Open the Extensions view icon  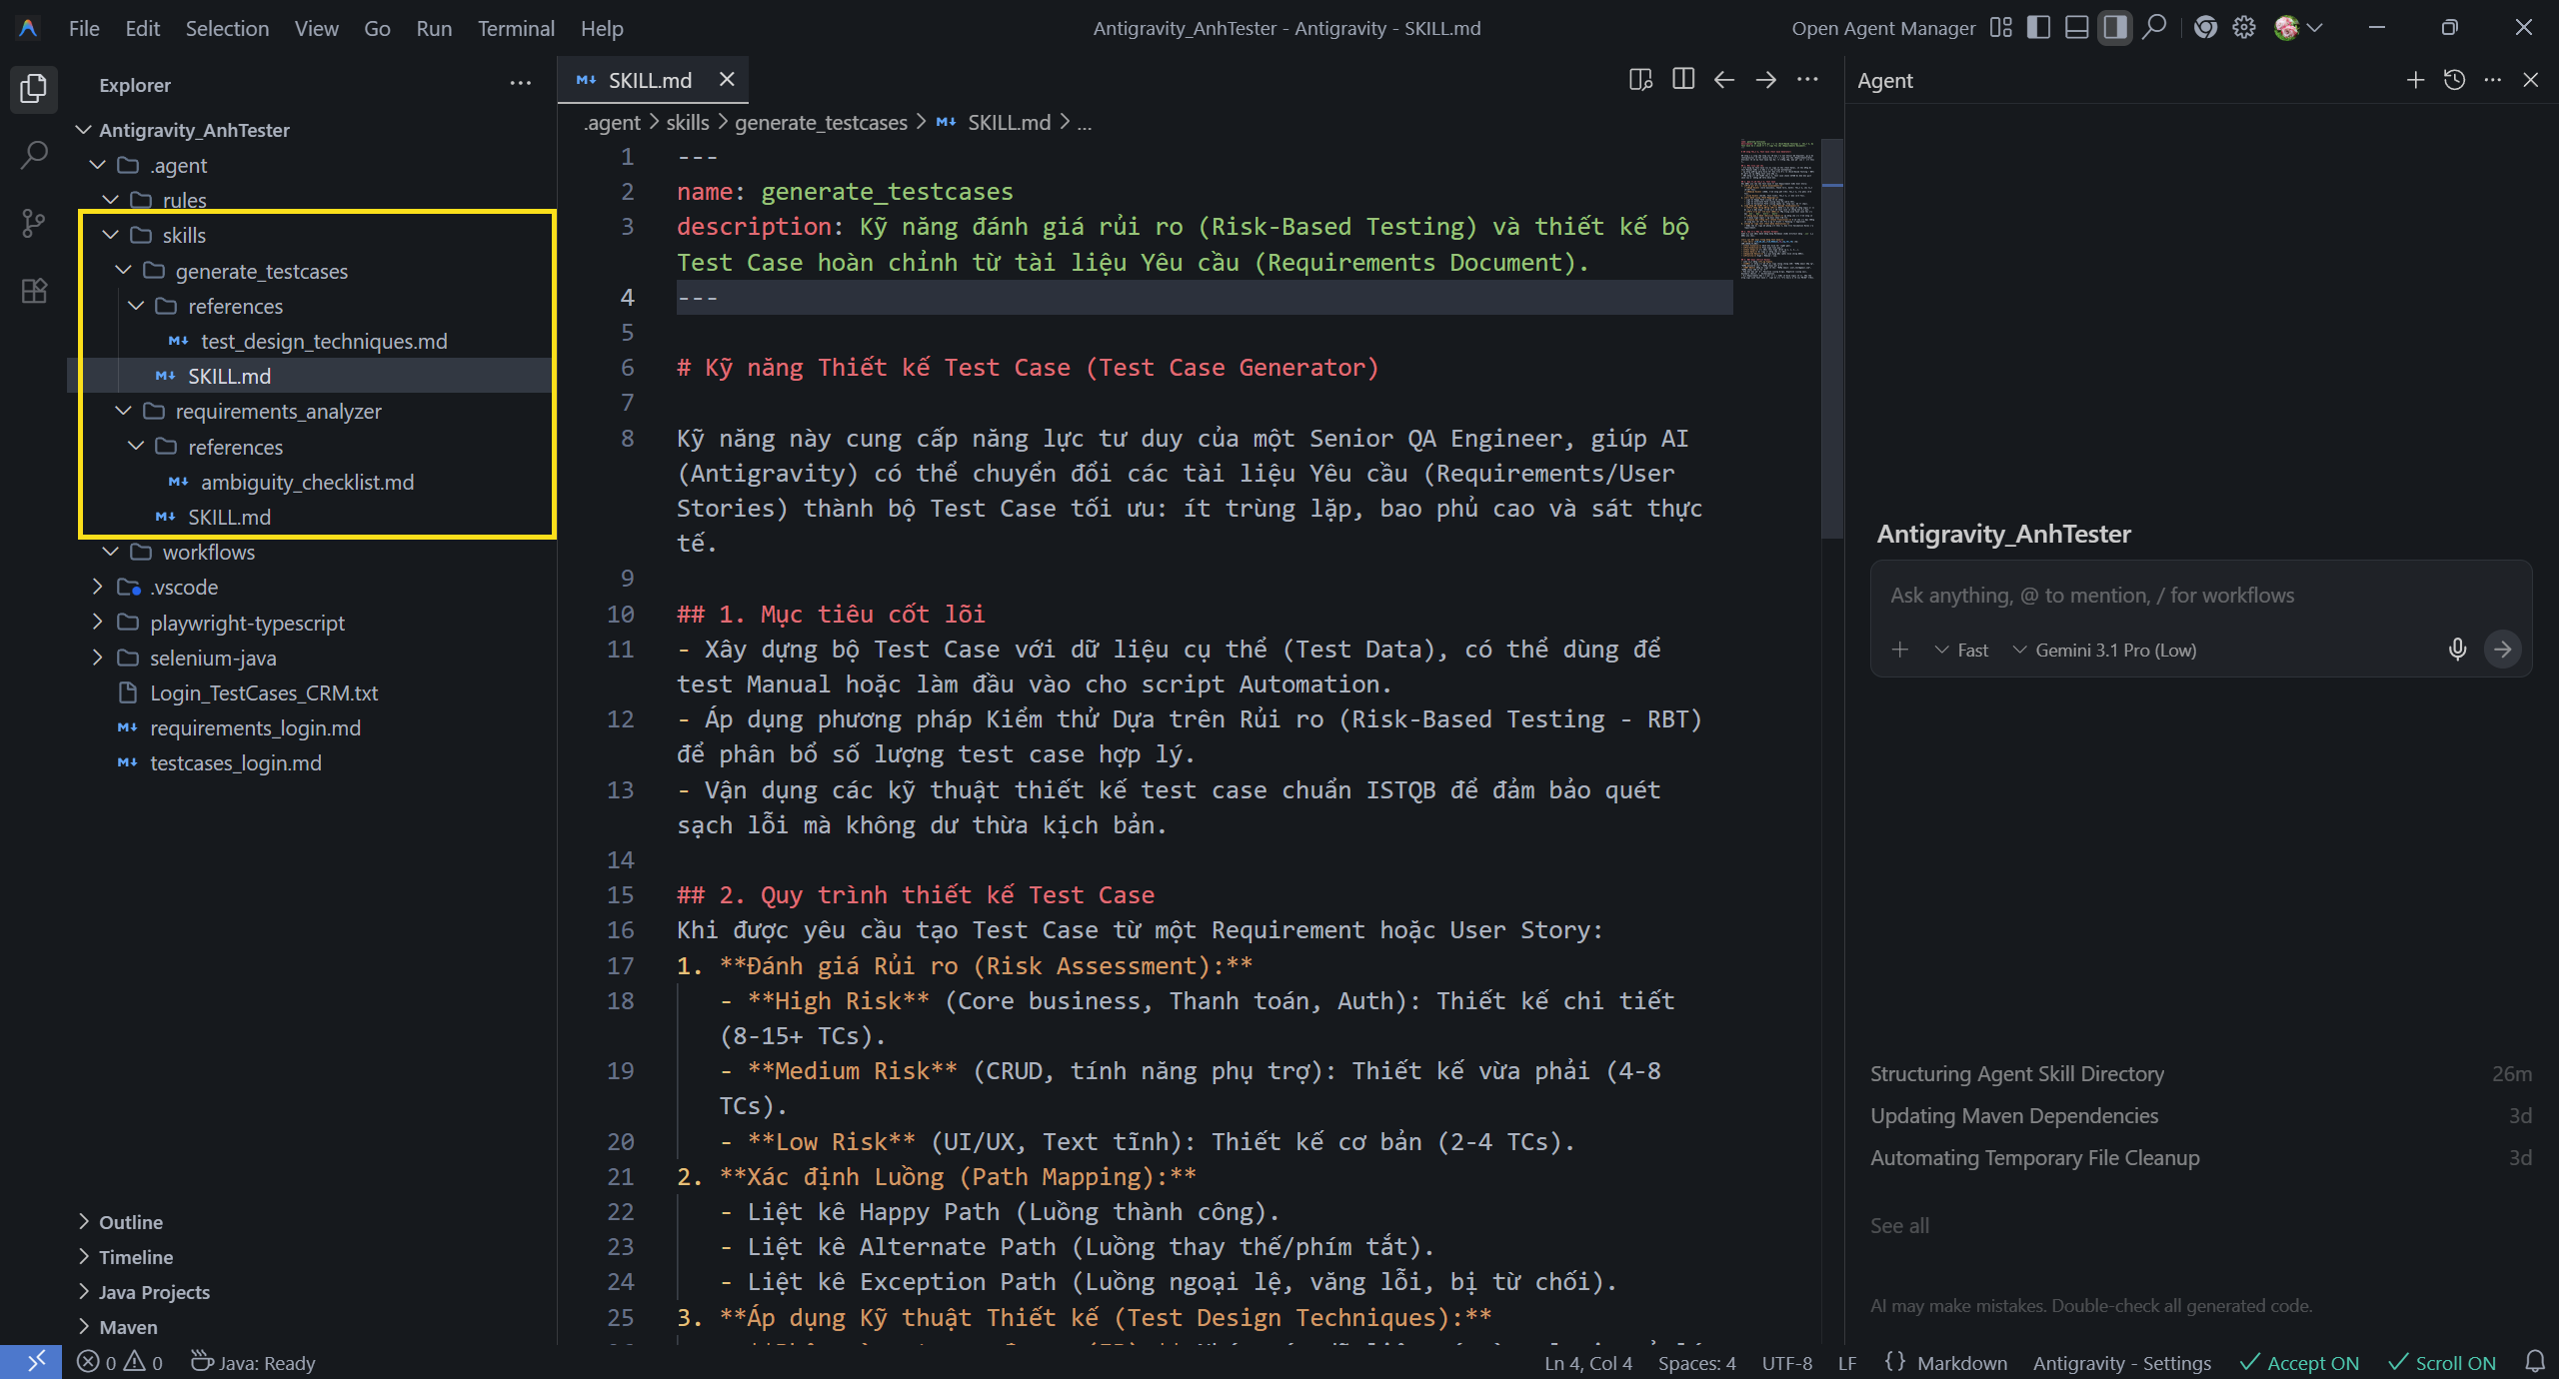34,291
